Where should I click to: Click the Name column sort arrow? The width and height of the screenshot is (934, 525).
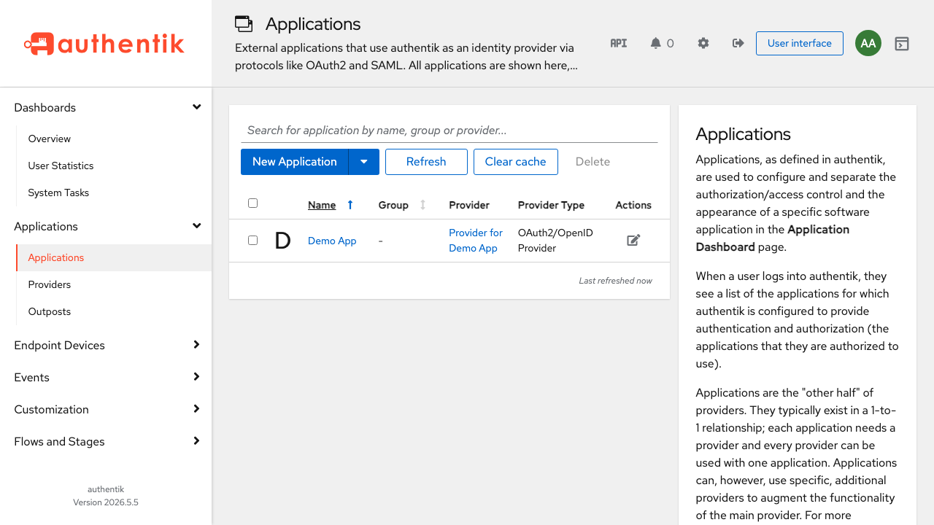click(350, 205)
